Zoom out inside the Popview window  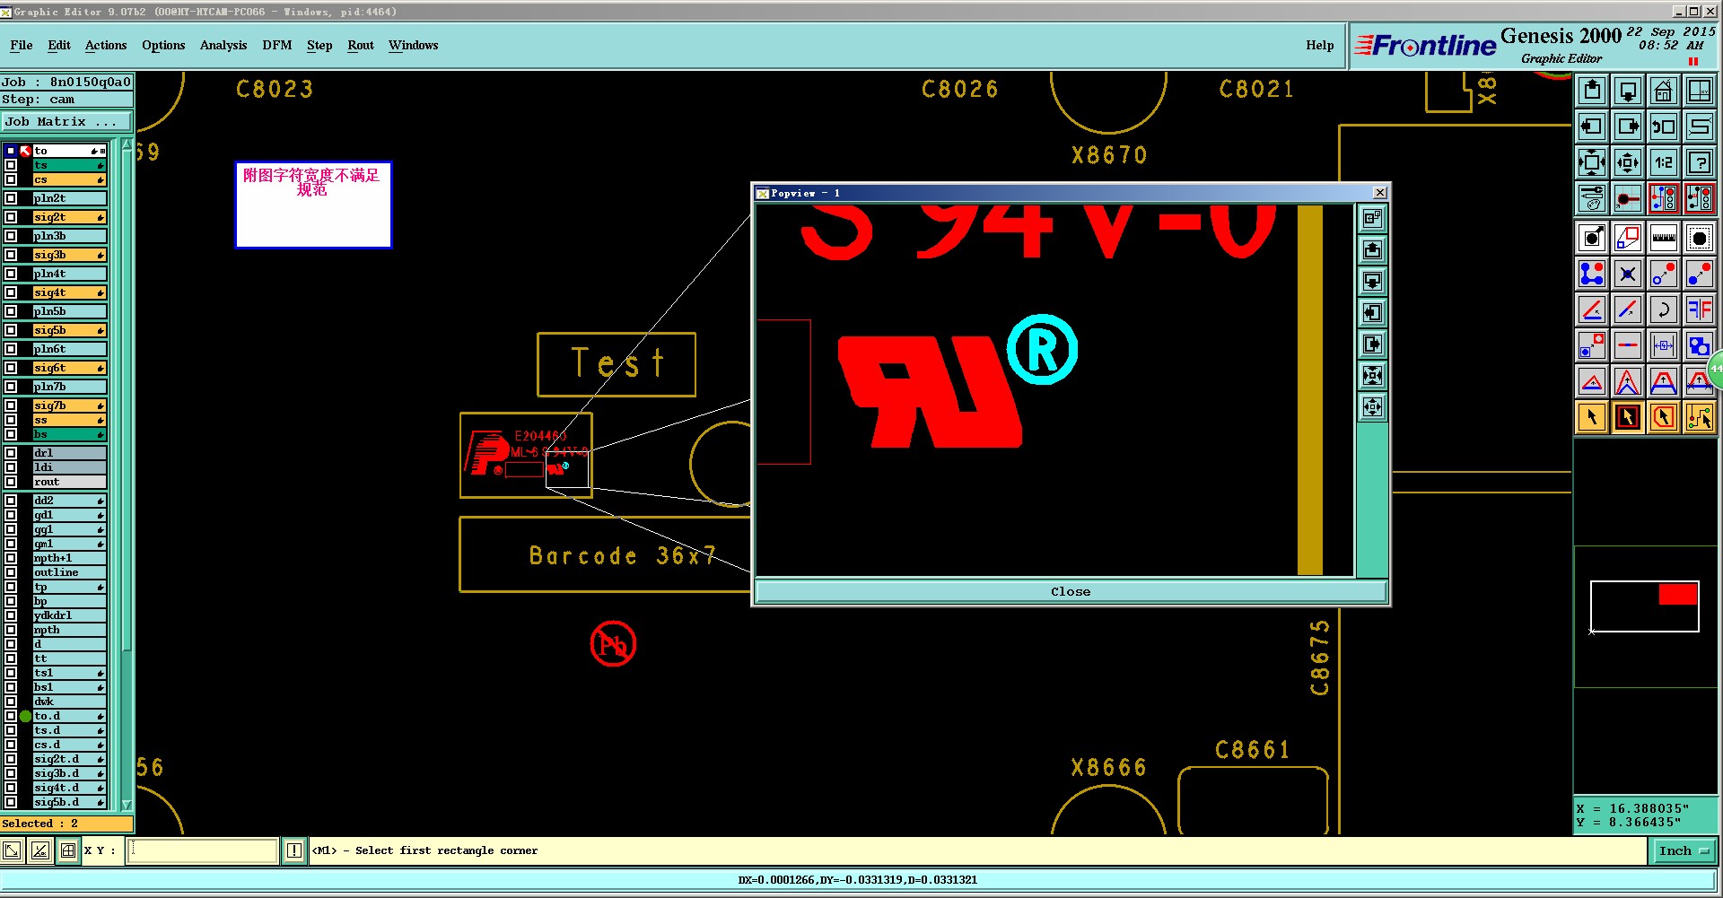pyautogui.click(x=1372, y=406)
